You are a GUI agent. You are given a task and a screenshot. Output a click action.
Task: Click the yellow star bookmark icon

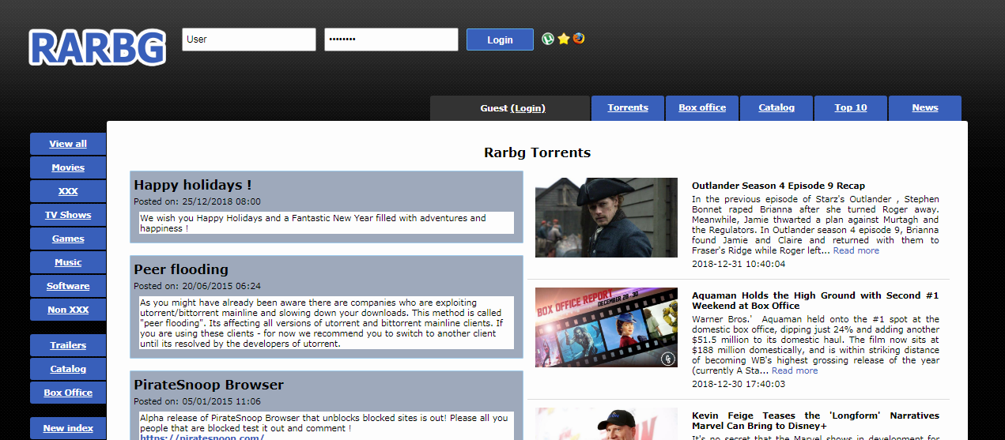(564, 39)
